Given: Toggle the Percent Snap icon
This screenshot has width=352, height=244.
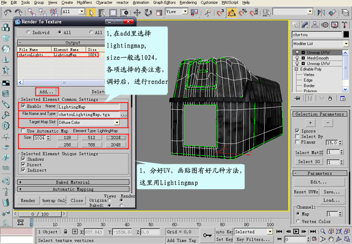Looking at the screenshot, I should [x=243, y=12].
